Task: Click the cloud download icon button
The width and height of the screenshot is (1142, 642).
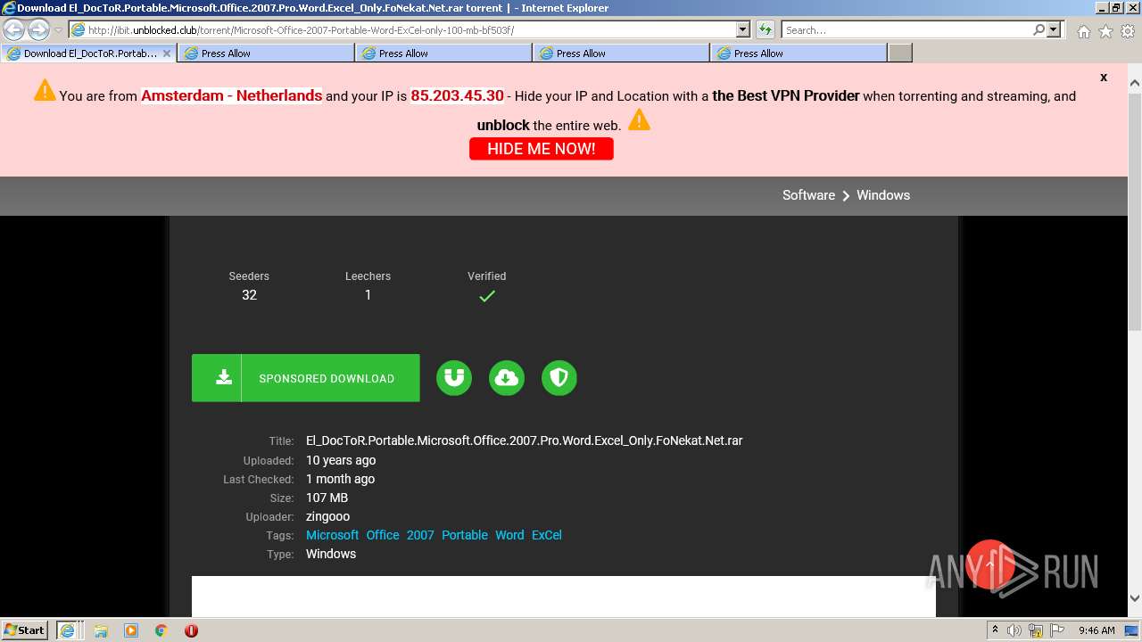Action: pyautogui.click(x=507, y=378)
